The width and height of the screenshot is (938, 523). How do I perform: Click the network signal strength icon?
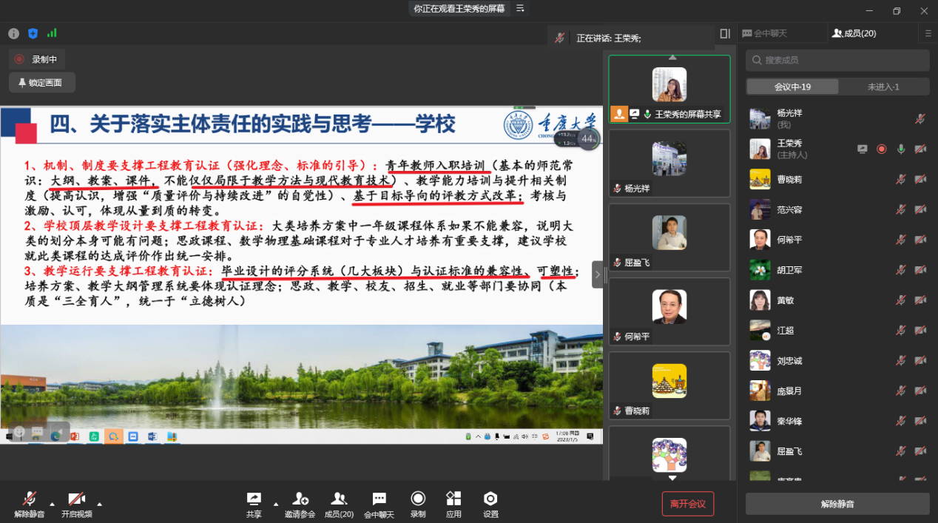click(52, 33)
